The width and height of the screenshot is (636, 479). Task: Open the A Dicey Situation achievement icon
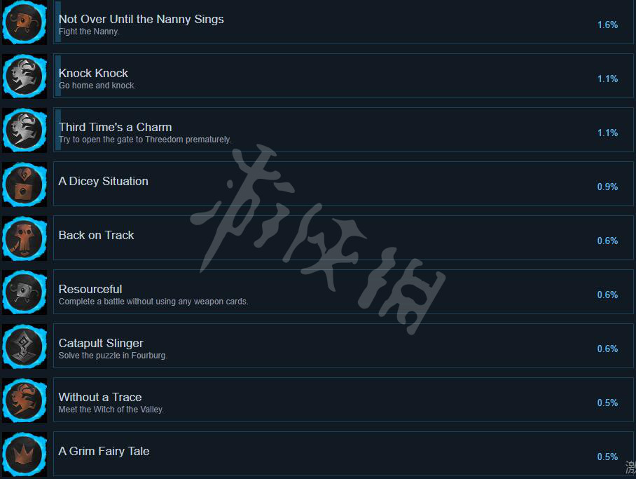(25, 184)
